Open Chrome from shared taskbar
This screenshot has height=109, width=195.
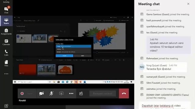pos(72,82)
